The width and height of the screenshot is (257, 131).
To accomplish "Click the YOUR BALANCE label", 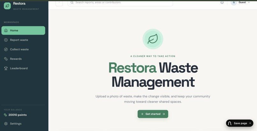I will coord(13,110).
